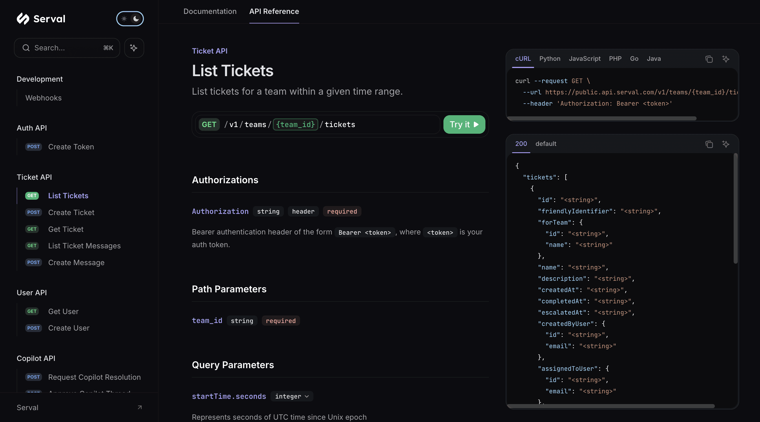Screen dimensions: 760x422
Task: Ask AI about the request code sample
Action: [726, 59]
